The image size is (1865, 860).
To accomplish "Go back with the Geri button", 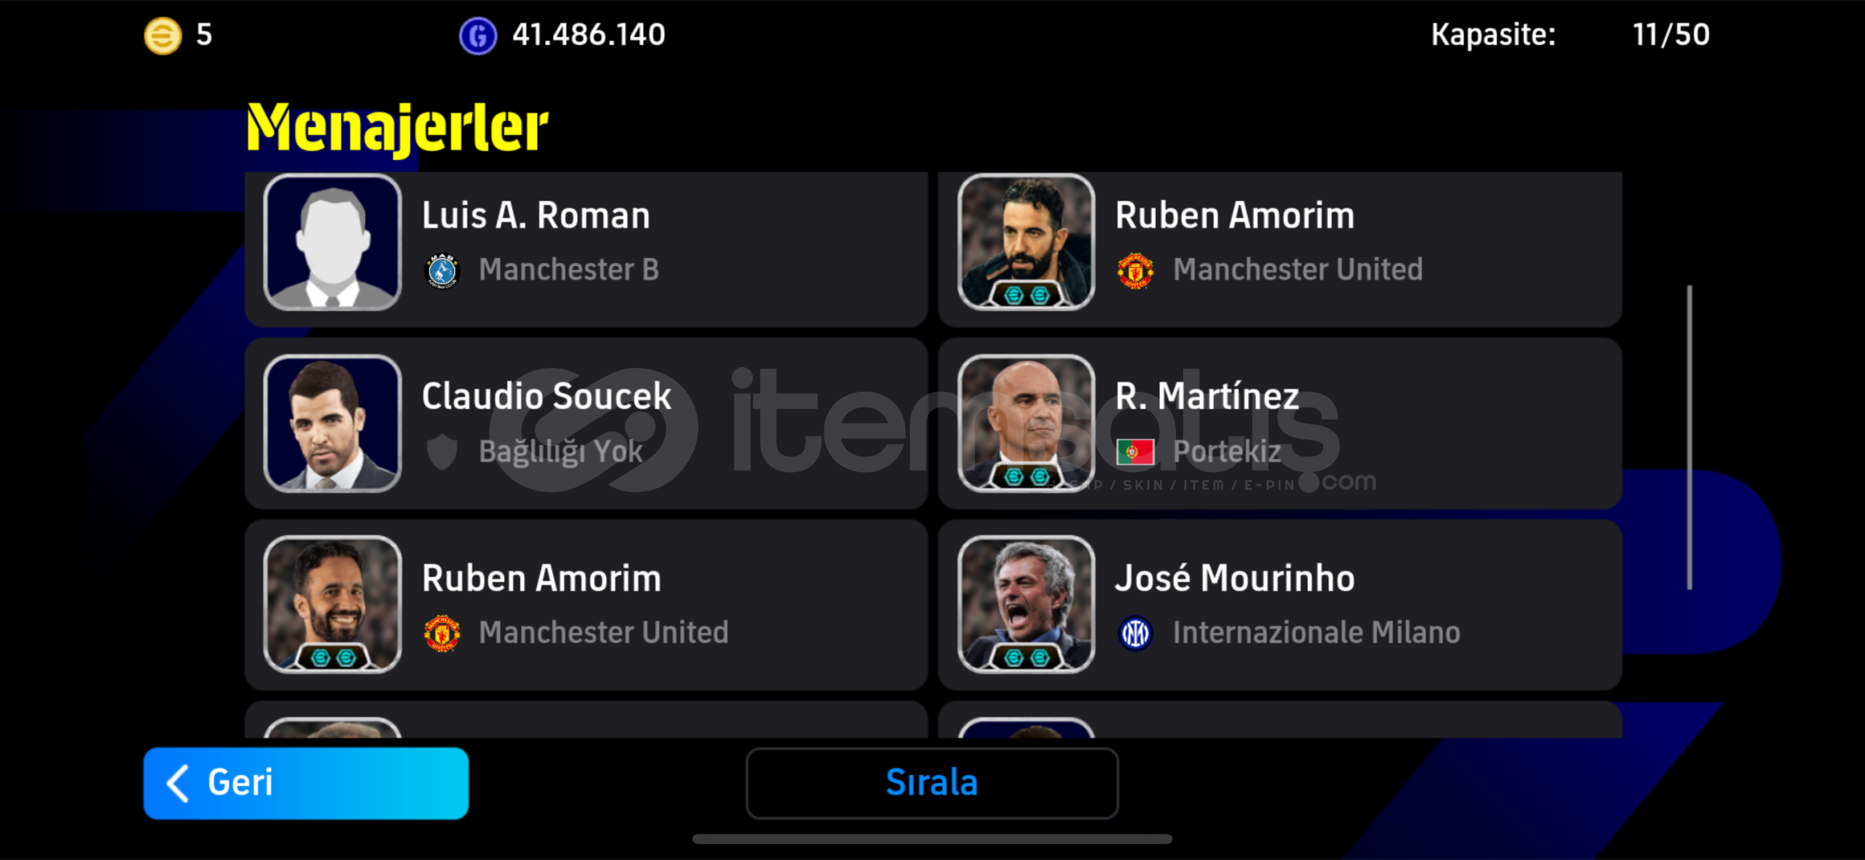I will (x=306, y=783).
